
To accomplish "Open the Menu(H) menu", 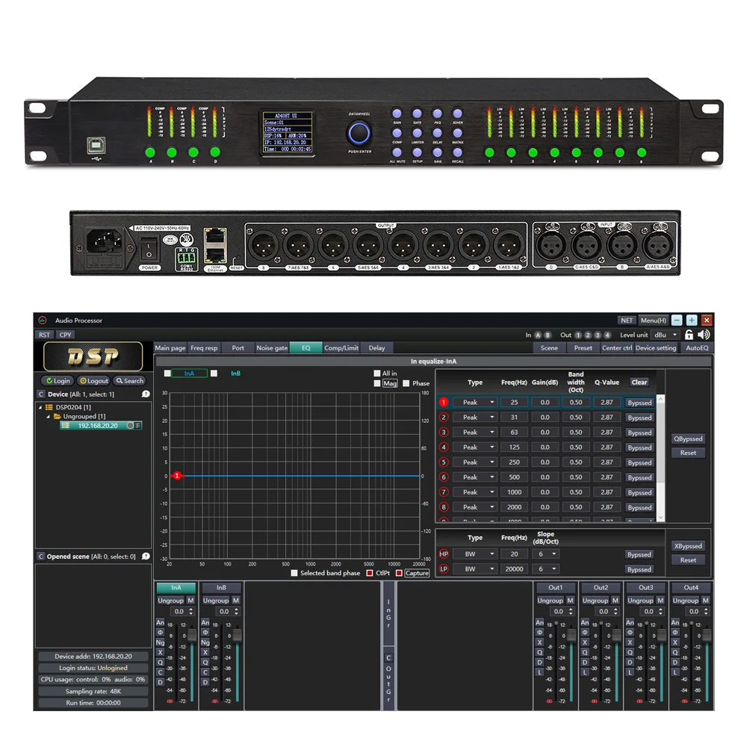I will tap(653, 320).
